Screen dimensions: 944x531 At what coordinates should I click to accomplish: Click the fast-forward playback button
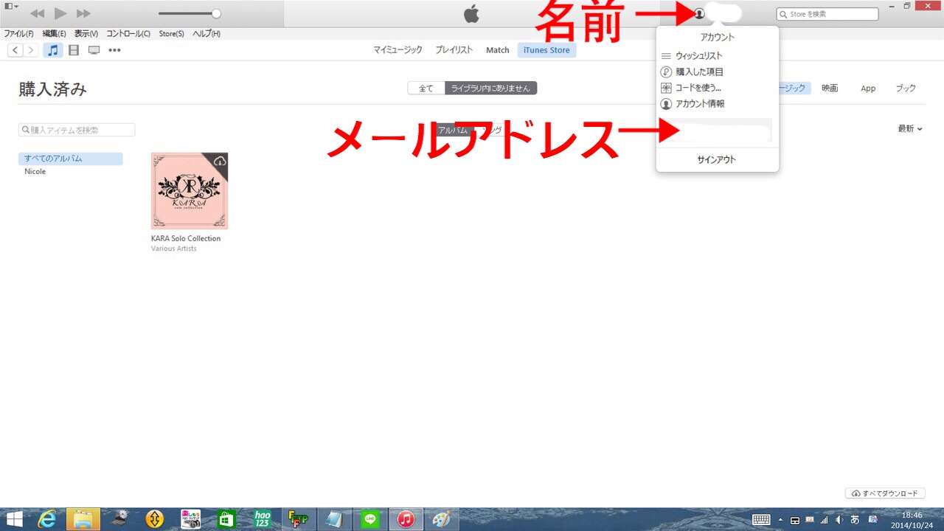pos(83,13)
